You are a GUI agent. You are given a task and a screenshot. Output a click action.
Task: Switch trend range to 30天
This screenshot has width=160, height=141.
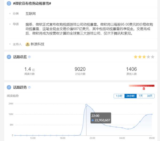(150, 96)
